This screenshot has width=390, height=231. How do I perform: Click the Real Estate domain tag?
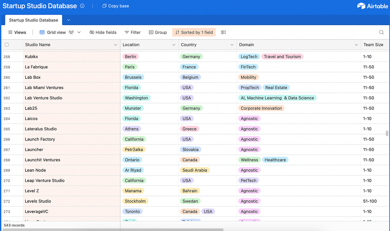276,88
